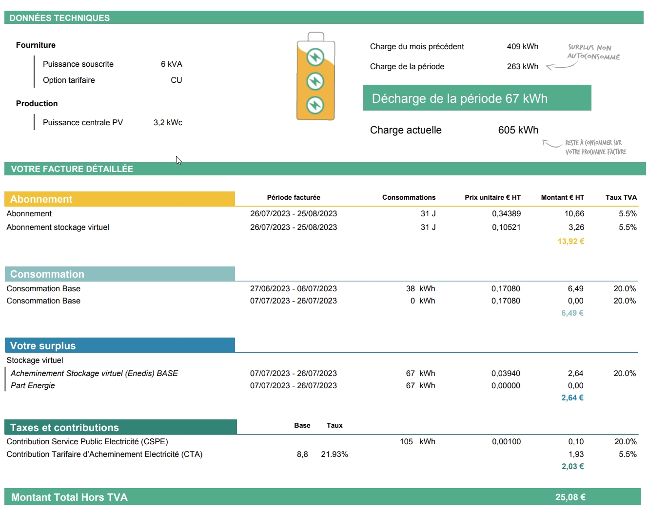Click the 'Reste à consommer' handwritten note

[x=595, y=147]
